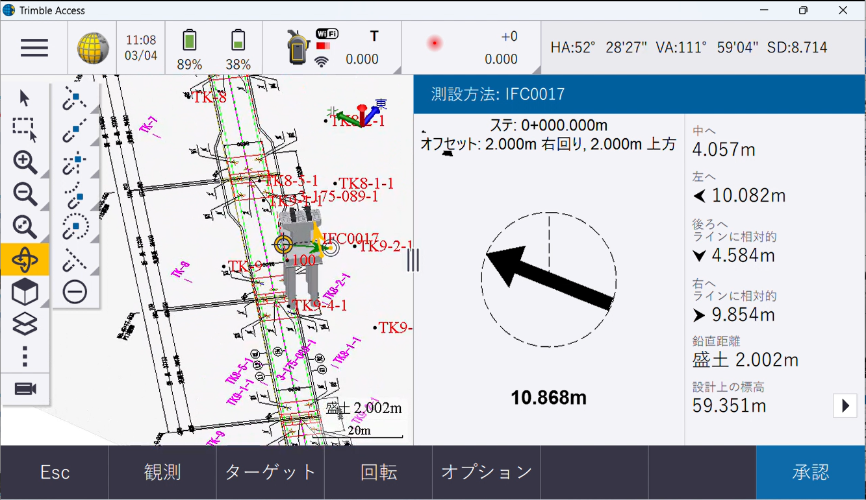The height and width of the screenshot is (500, 866).
Task: Toggle the 3D orbit tool
Action: pyautogui.click(x=25, y=260)
